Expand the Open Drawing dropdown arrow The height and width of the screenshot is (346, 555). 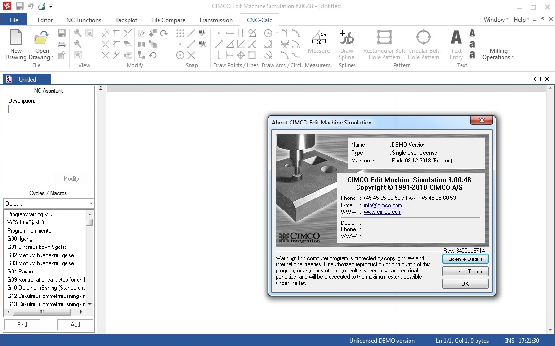tap(53, 57)
